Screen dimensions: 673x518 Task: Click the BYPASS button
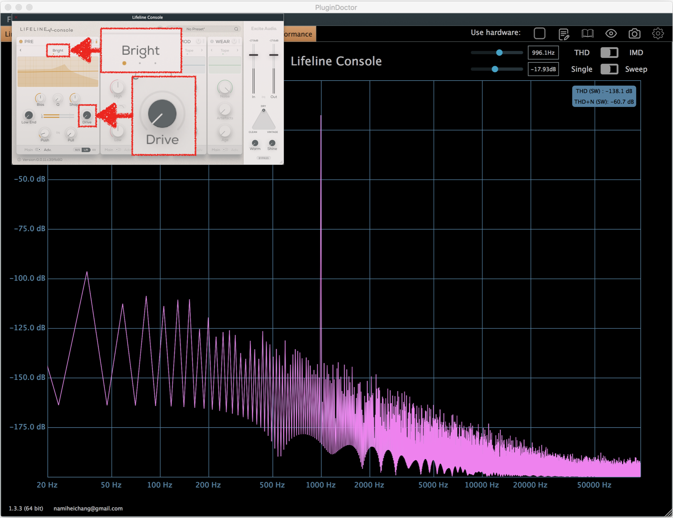264,158
